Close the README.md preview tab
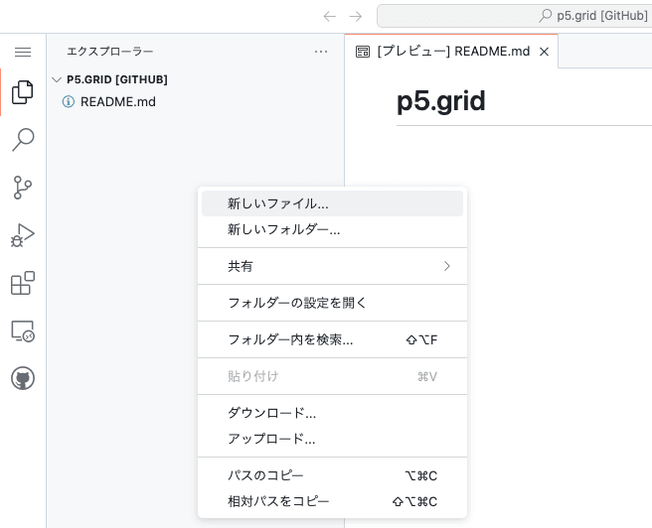The height and width of the screenshot is (528, 652). coord(544,52)
